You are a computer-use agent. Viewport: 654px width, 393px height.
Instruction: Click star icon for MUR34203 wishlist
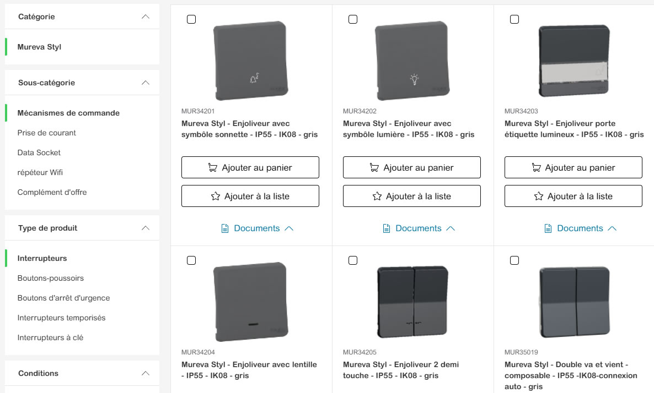tap(539, 196)
